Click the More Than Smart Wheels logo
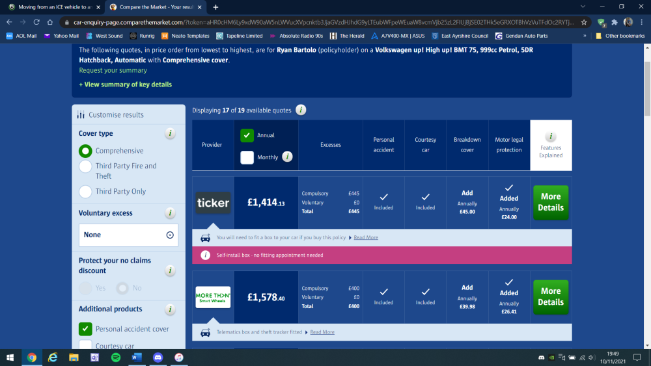The height and width of the screenshot is (366, 651). [213, 297]
